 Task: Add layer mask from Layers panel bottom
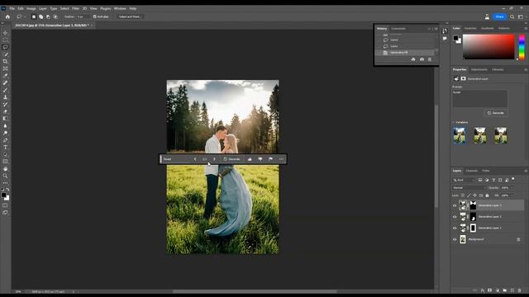pyautogui.click(x=489, y=290)
